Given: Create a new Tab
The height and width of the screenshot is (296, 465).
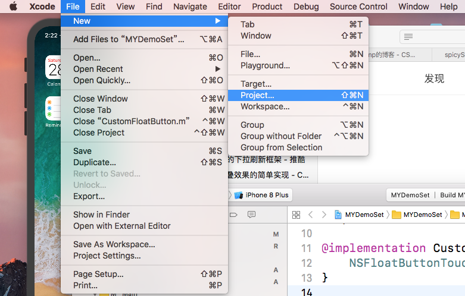Looking at the screenshot, I should [x=298, y=24].
